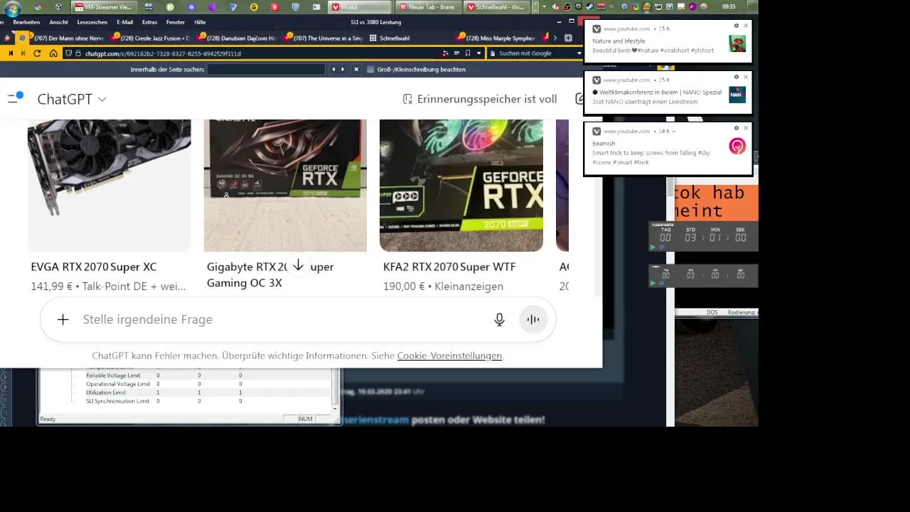This screenshot has height=512, width=910.
Task: Switch to Danubian Dajčovo tab
Action: pos(237,38)
